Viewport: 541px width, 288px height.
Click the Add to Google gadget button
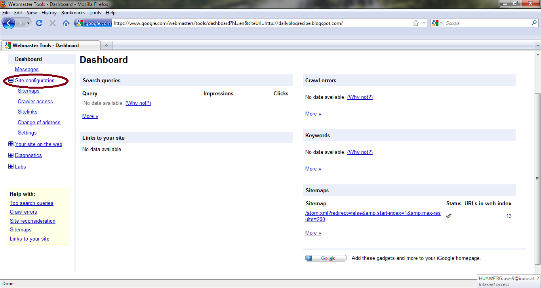[326, 258]
